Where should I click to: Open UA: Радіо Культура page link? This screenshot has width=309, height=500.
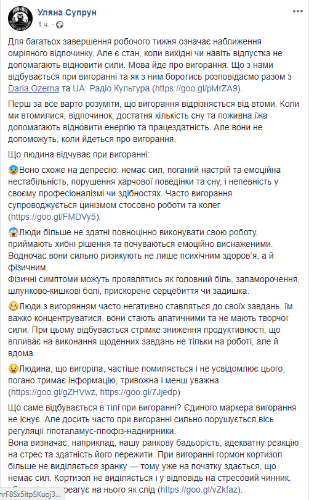[x=111, y=88]
